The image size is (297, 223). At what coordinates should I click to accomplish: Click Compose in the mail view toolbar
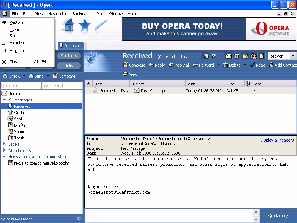tap(134, 65)
